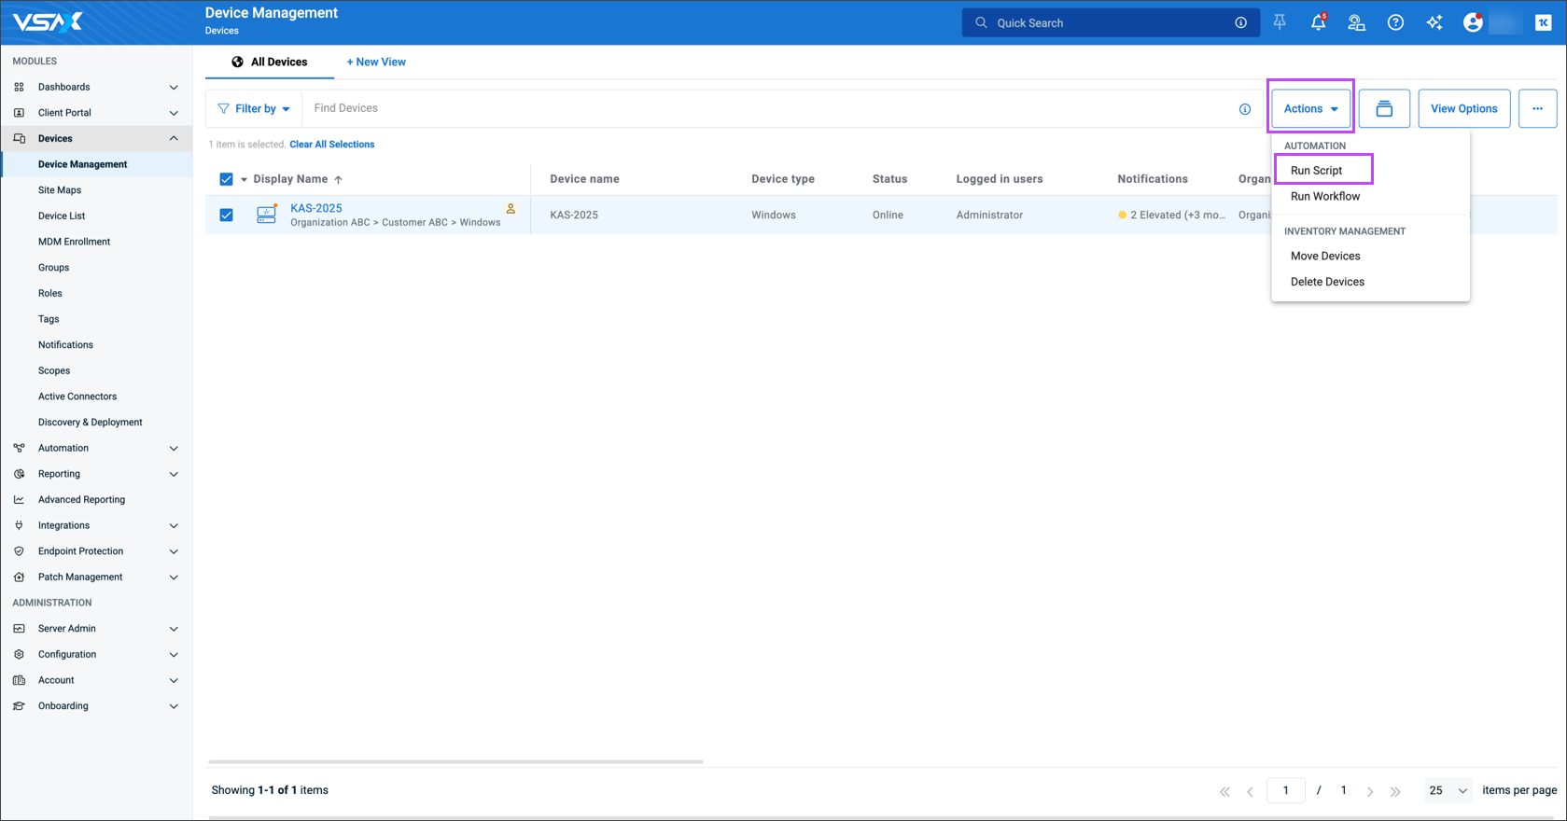Choose Move Devices in the menu
This screenshot has height=821, width=1567.
1324,256
